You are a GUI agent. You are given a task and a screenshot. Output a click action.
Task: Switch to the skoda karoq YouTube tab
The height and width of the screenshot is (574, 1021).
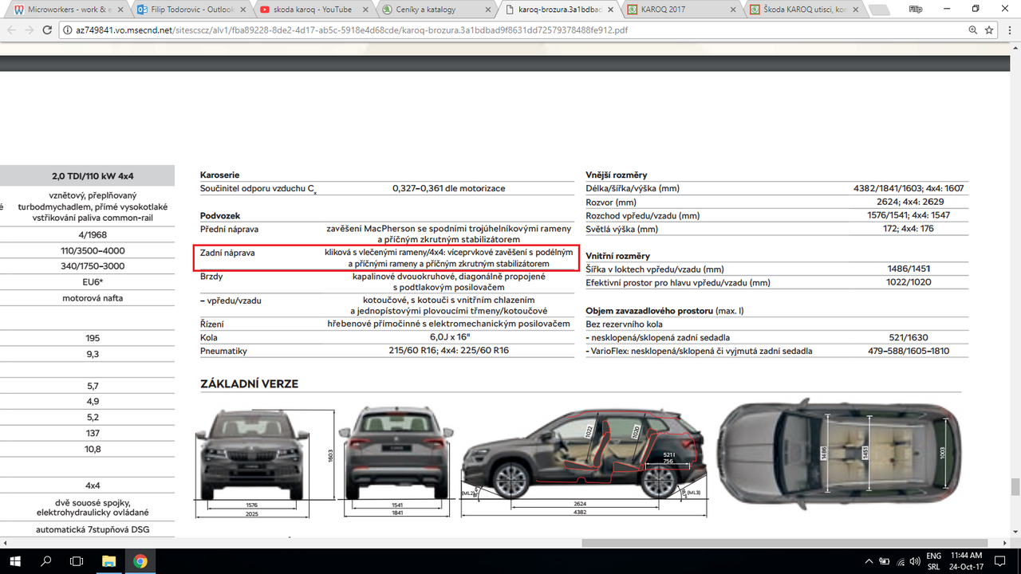[x=313, y=10]
